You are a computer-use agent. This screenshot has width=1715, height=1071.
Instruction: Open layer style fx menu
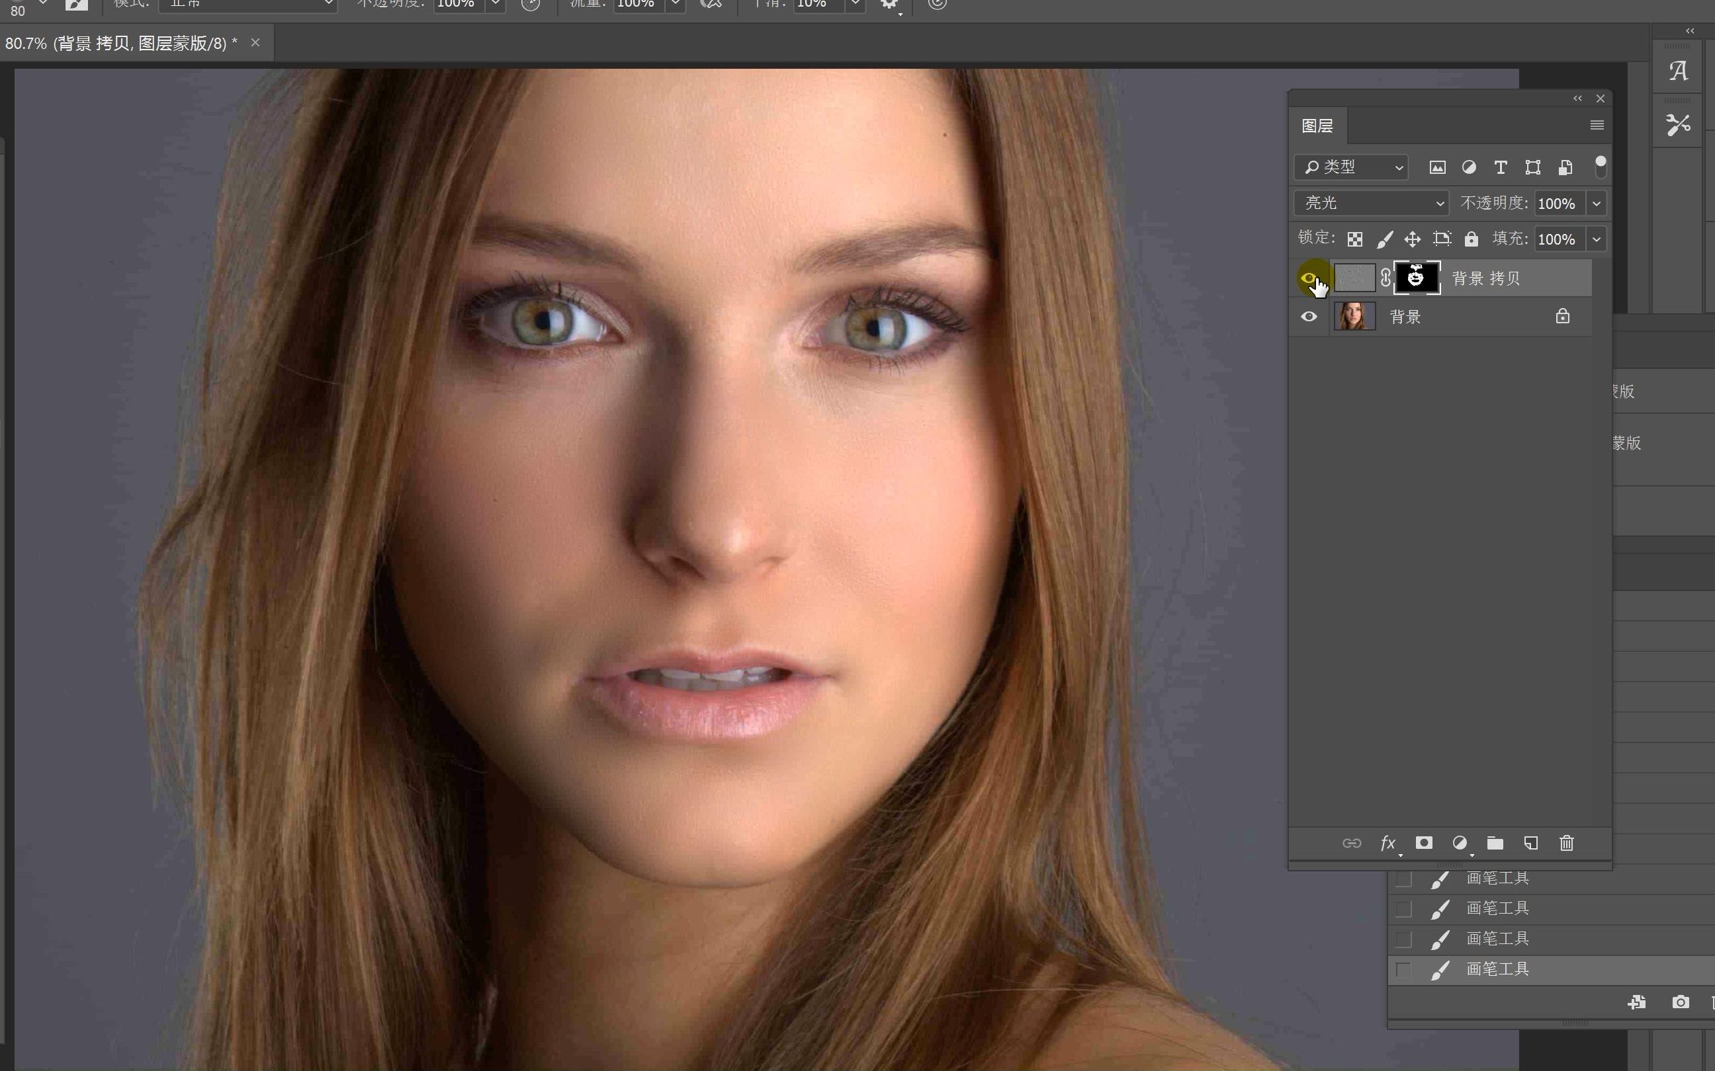point(1387,843)
